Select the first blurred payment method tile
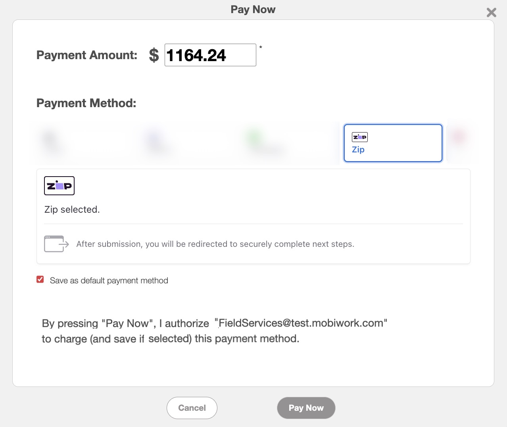The height and width of the screenshot is (427, 507). coord(79,143)
